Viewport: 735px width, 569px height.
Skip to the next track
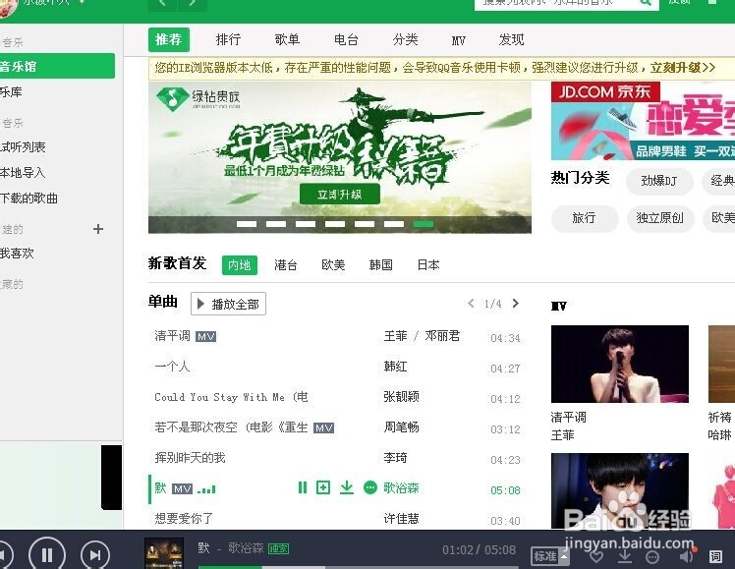click(95, 555)
